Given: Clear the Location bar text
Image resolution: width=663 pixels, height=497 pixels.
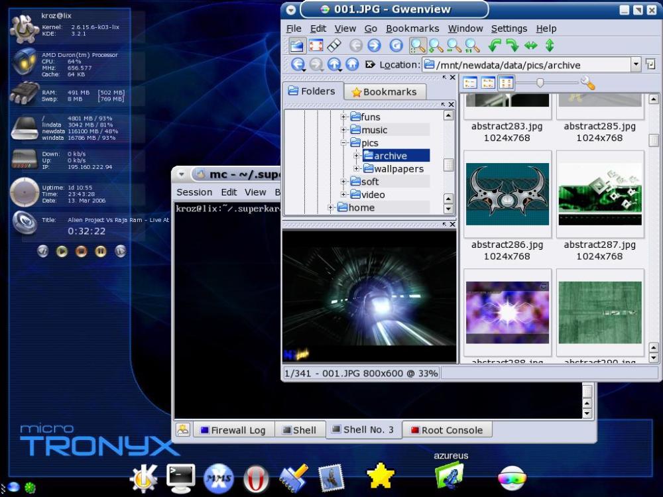Looking at the screenshot, I should point(370,65).
